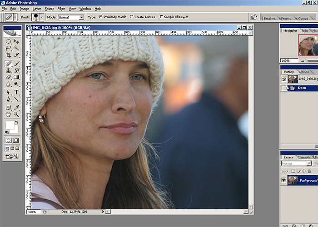318x227 pixels.
Task: Select the Elliptical Marquee tool
Action: [x=8, y=42]
